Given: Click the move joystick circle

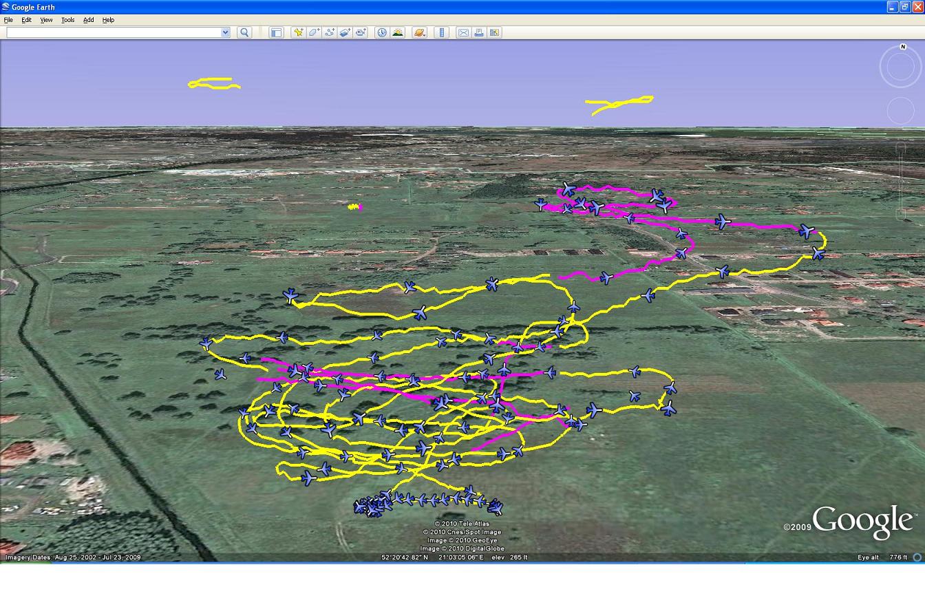Looking at the screenshot, I should [x=900, y=111].
